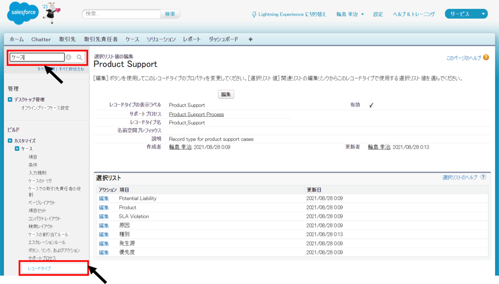This screenshot has width=499, height=284.
Task: Open the ケース tab
Action: click(x=132, y=39)
